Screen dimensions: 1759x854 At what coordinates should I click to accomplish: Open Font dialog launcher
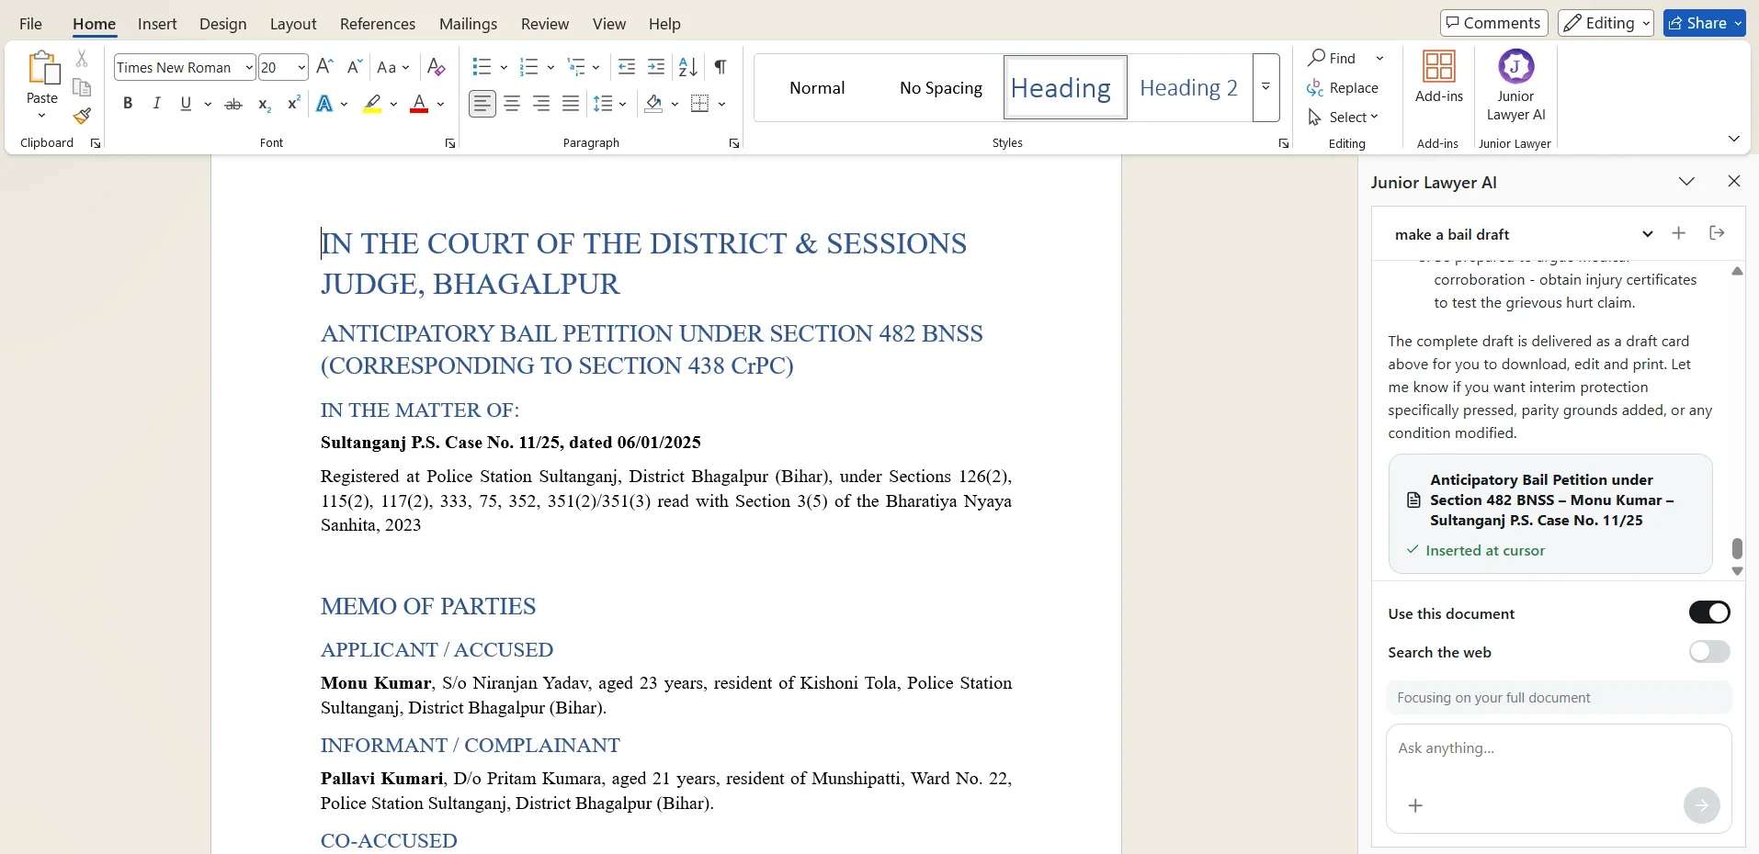tap(449, 143)
